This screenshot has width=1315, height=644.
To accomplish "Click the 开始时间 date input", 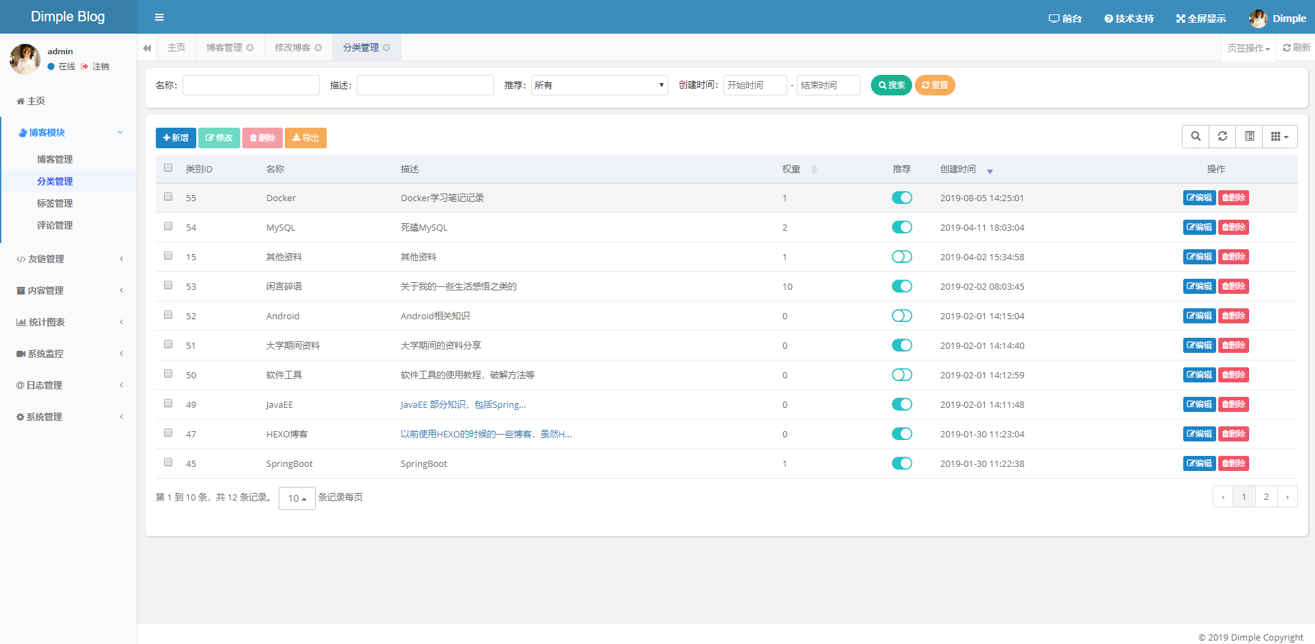I will click(755, 85).
